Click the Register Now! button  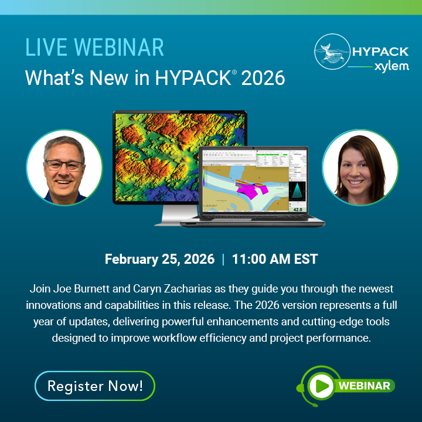95,386
